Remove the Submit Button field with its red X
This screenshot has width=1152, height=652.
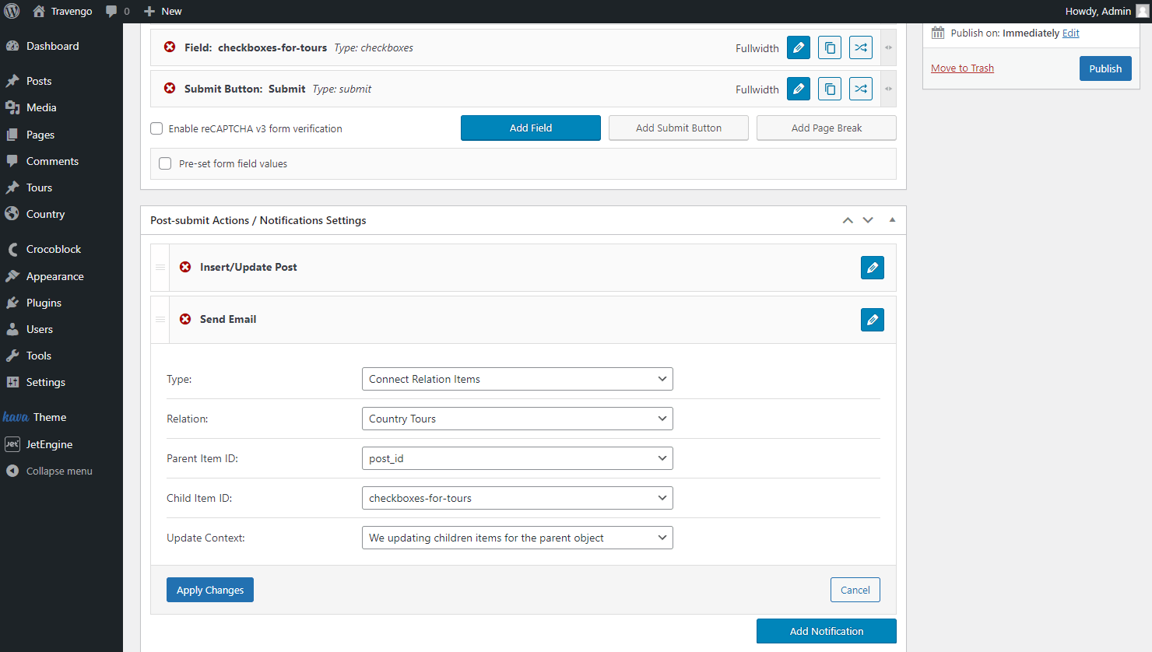tap(170, 89)
